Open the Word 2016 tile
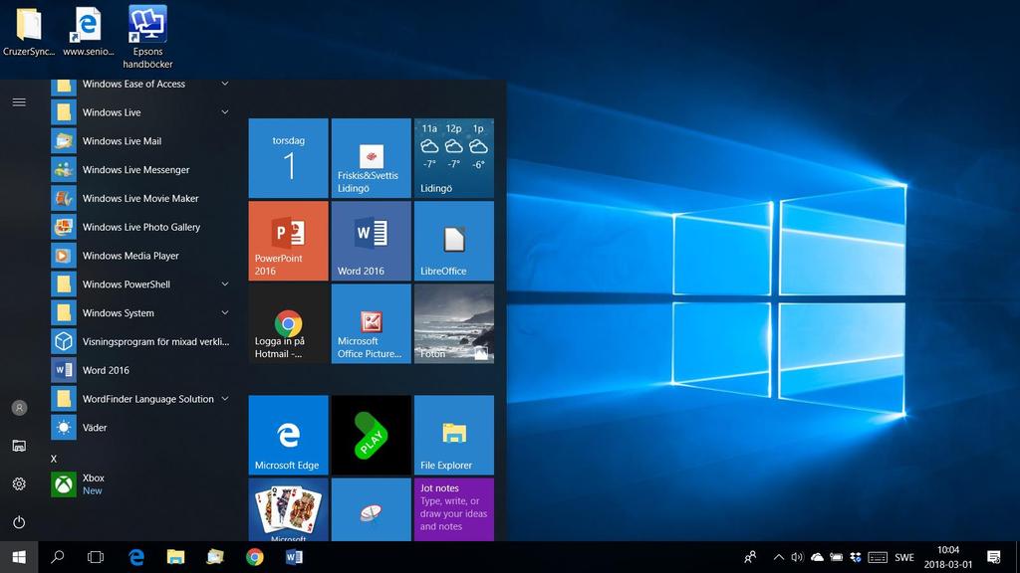 (x=371, y=241)
